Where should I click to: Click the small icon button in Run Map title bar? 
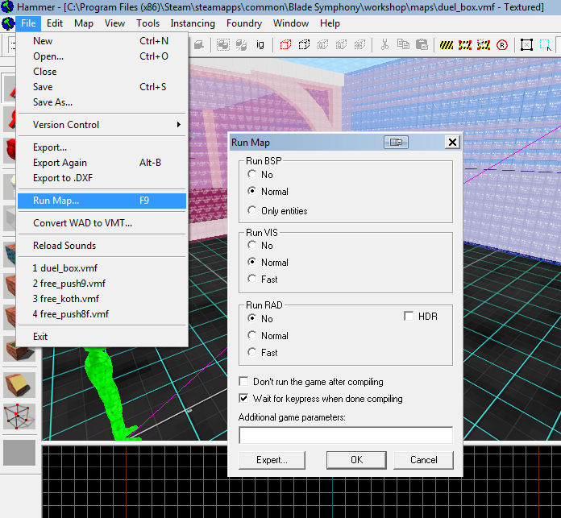pyautogui.click(x=395, y=143)
